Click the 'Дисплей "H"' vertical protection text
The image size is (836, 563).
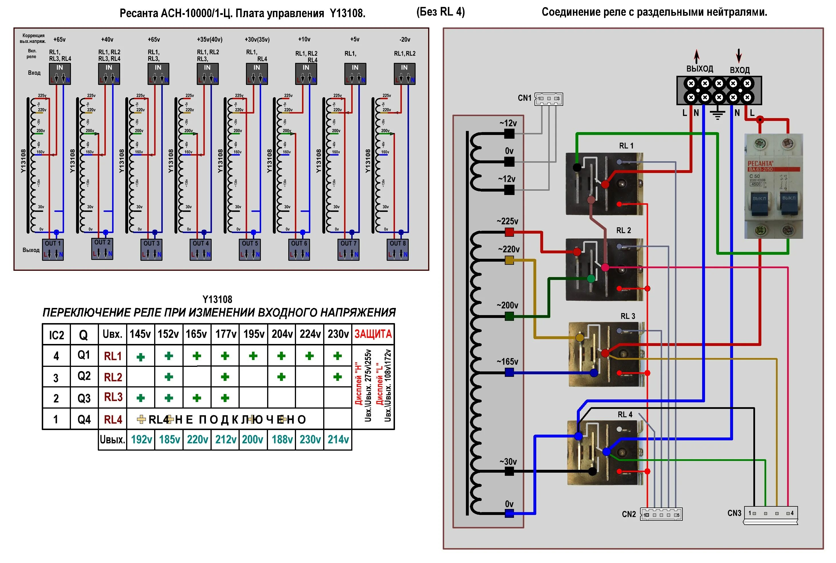(x=358, y=383)
